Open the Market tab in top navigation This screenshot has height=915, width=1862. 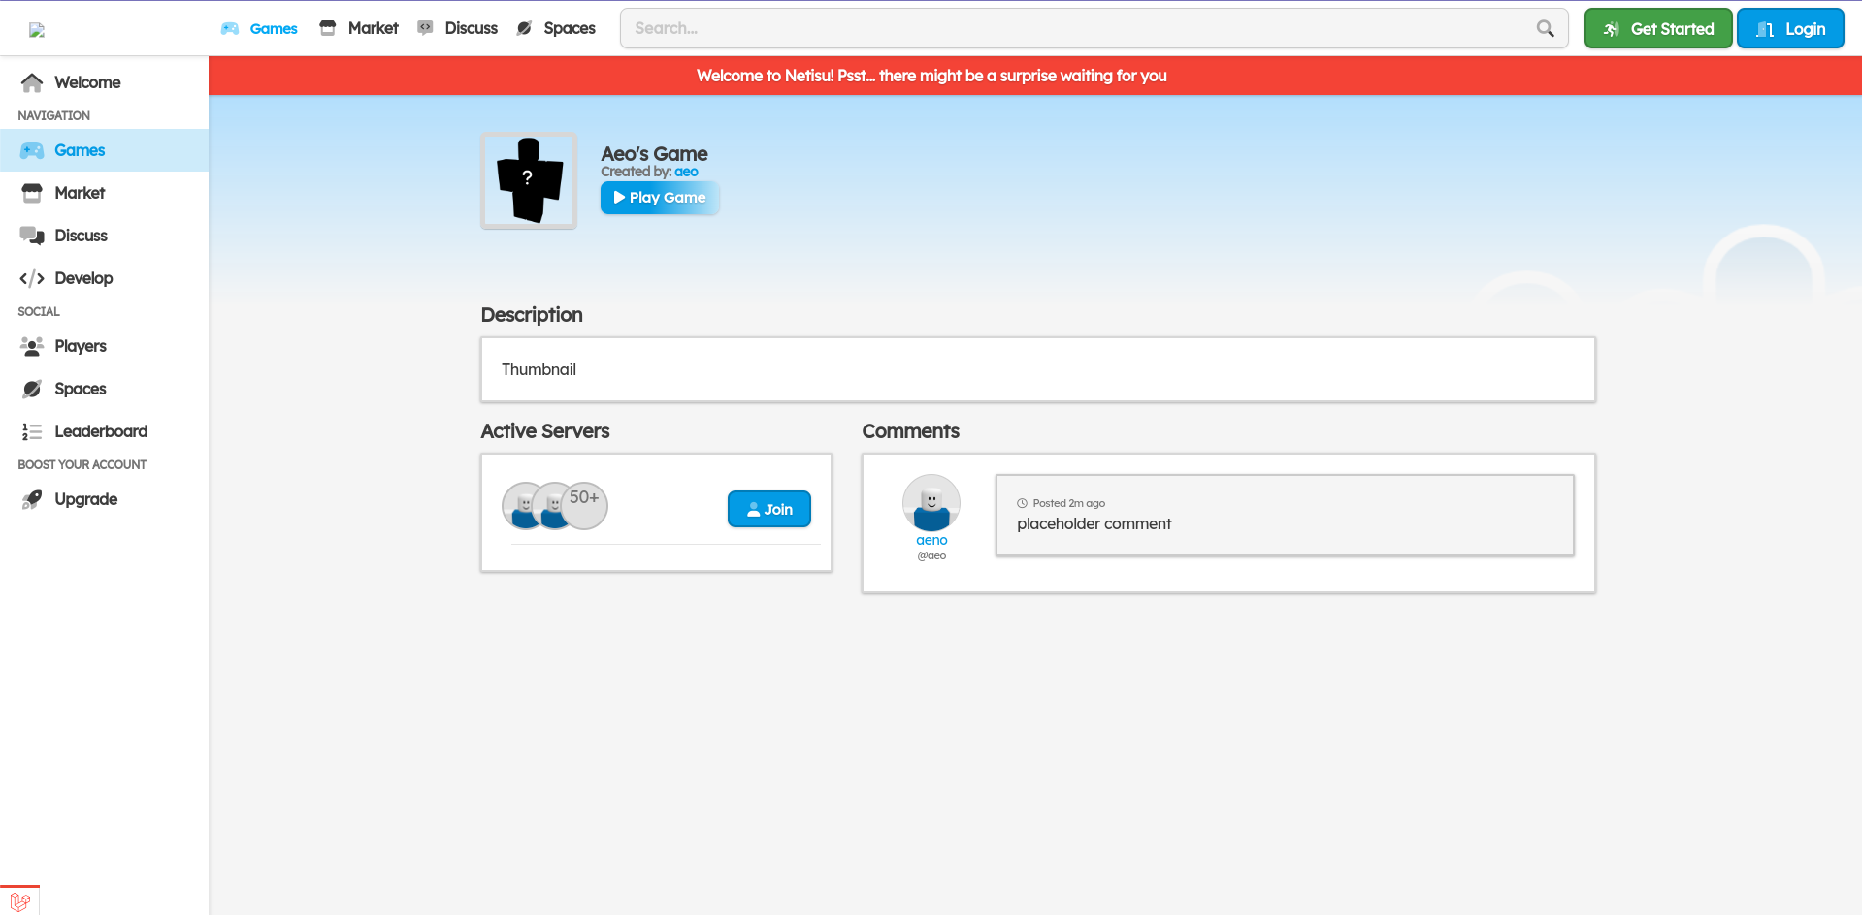[359, 29]
